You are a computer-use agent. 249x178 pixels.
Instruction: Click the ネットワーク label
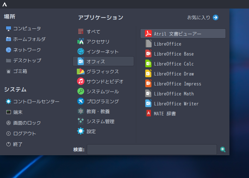coord(27,50)
